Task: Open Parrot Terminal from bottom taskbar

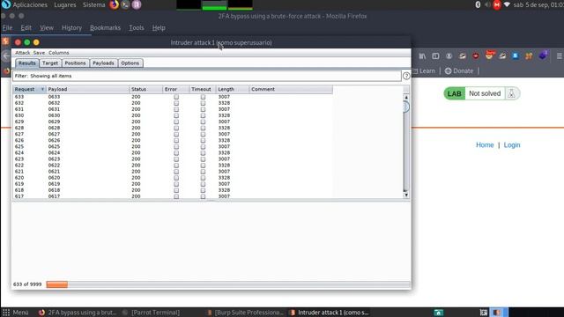Action: tap(151, 313)
